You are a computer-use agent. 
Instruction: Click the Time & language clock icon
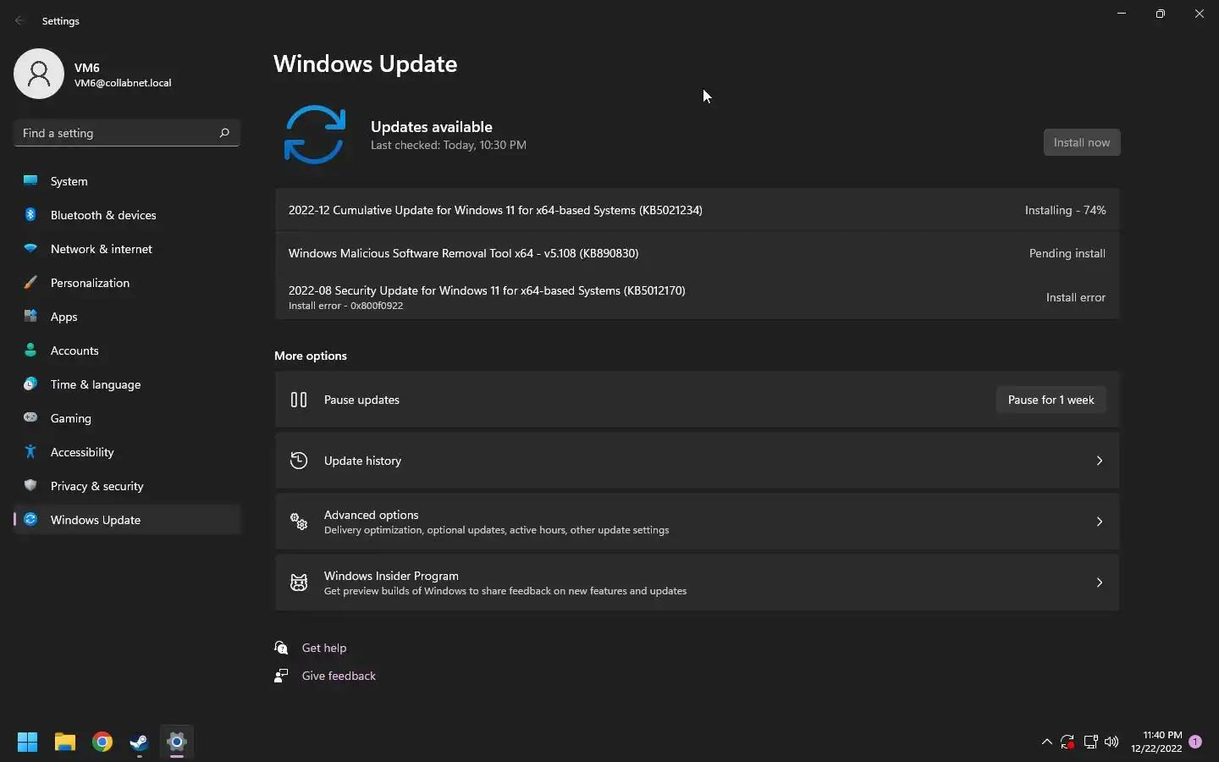(30, 384)
